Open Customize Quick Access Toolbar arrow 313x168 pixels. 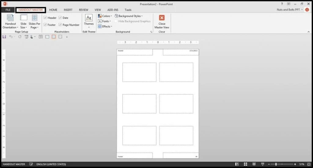[67, 37]
